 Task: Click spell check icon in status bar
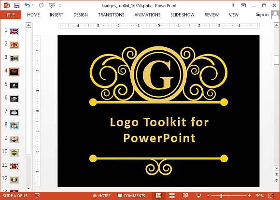[x=37, y=196]
